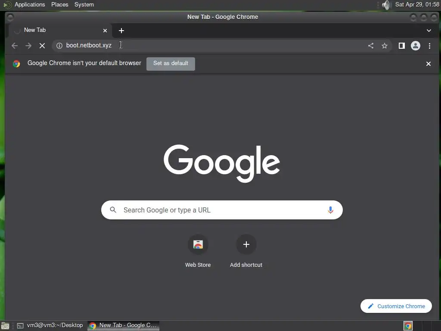Image resolution: width=441 pixels, height=331 pixels.
Task: Click the date and time clock
Action: click(x=417, y=4)
